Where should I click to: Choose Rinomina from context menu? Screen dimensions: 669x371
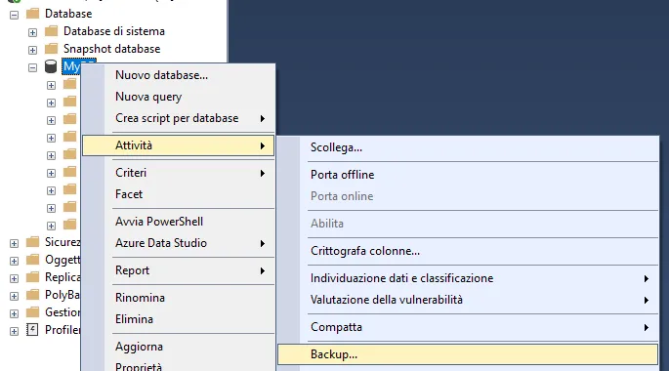(x=179, y=298)
